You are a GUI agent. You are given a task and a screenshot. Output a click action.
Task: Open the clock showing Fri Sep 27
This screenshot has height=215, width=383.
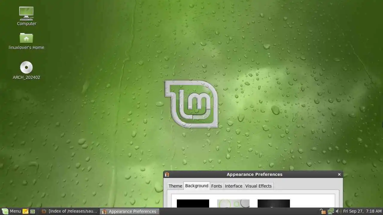pos(362,211)
